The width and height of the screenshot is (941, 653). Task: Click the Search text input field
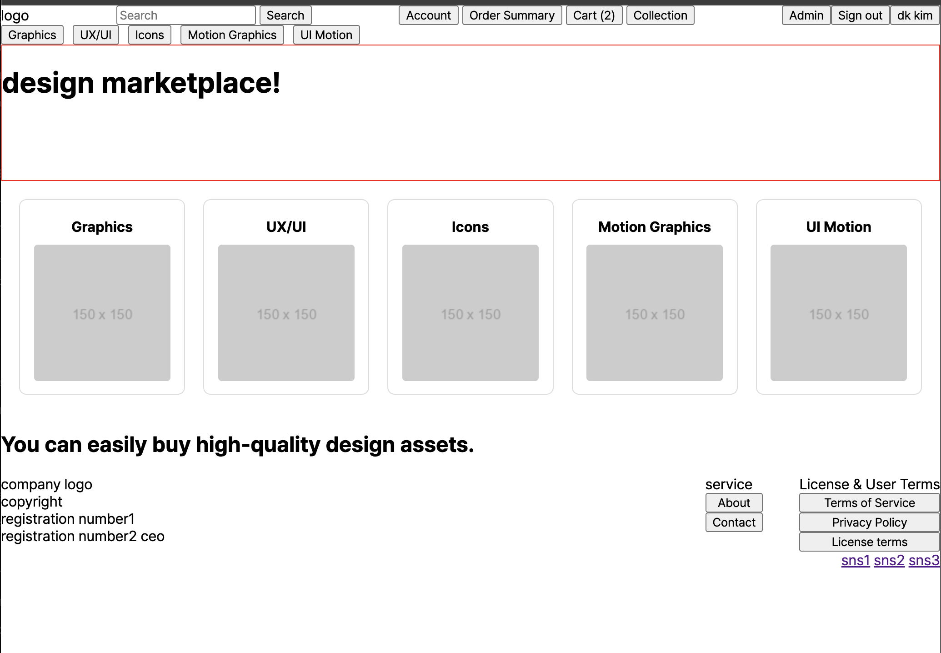(x=185, y=15)
